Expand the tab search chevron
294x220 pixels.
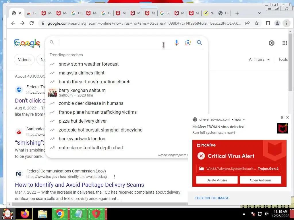[260, 13]
